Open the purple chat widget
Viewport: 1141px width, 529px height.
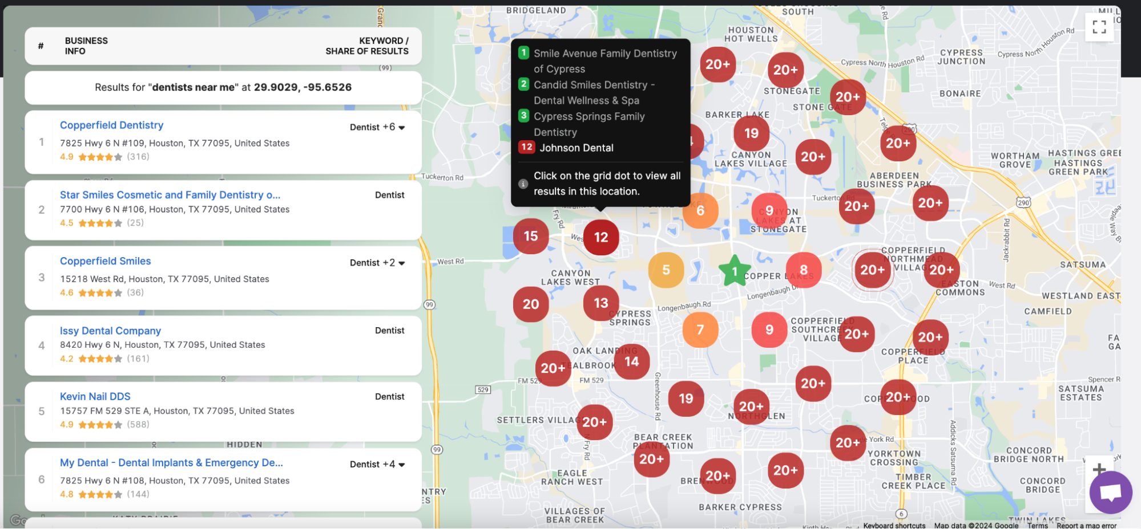(x=1110, y=492)
